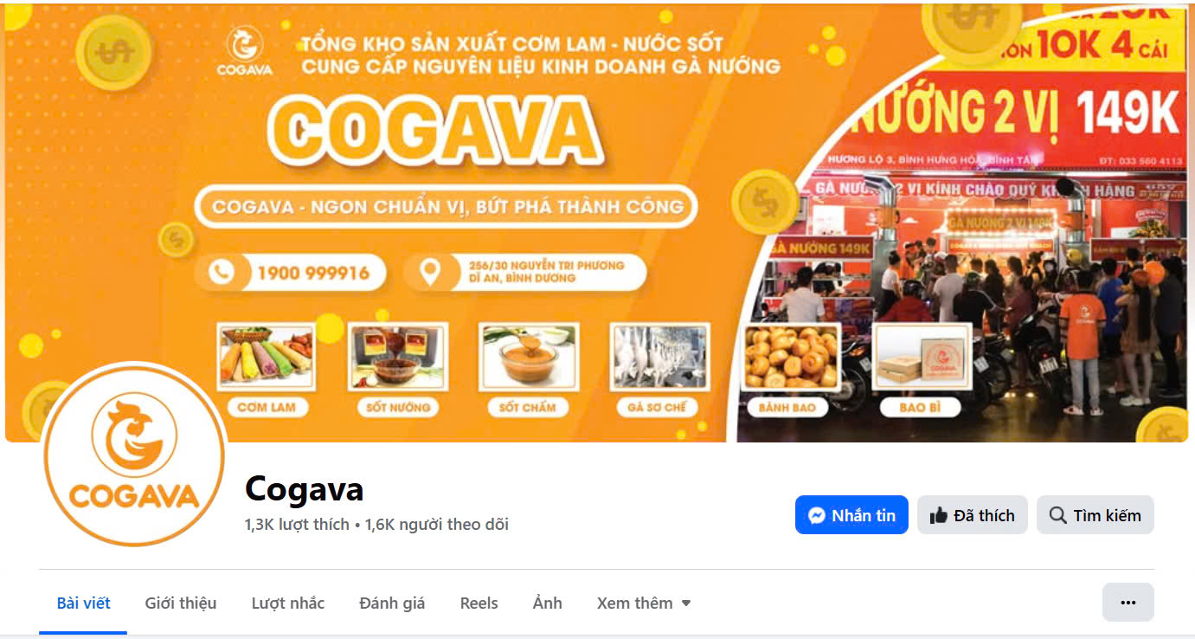Click the Cơm Lam product thumbnail
Viewport: 1195px width, 639px height.
coord(267,358)
